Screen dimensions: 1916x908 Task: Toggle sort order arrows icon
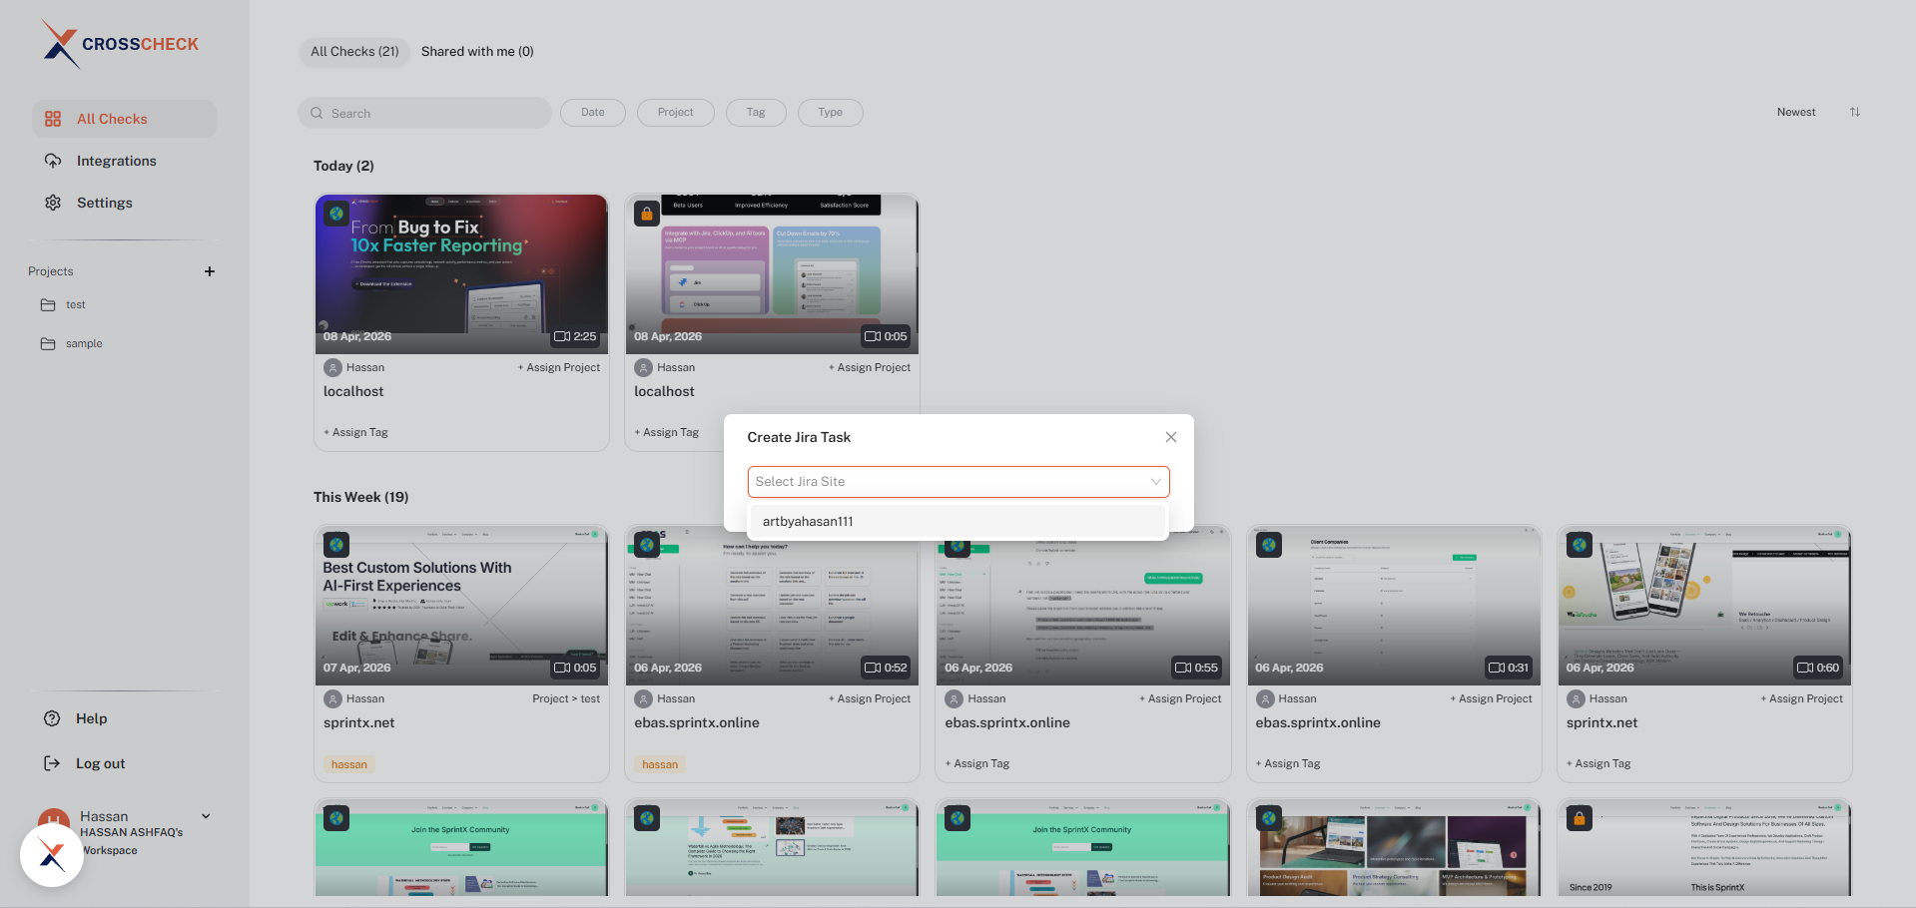[1855, 112]
